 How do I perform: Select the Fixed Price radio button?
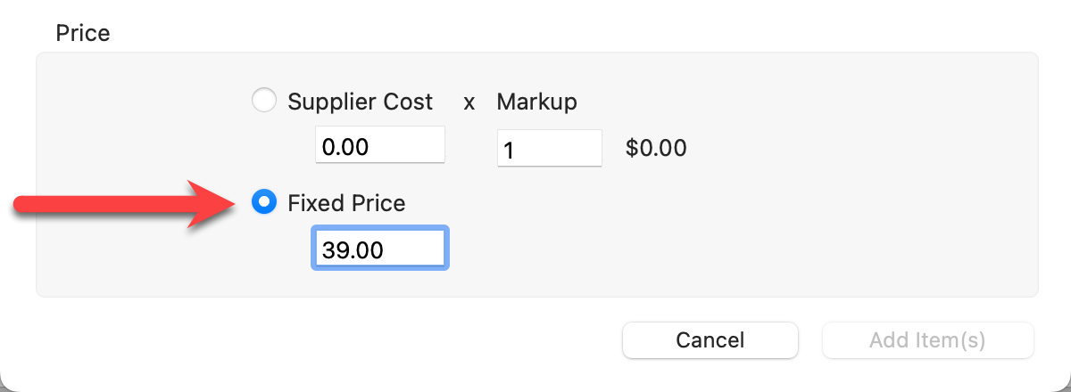264,203
